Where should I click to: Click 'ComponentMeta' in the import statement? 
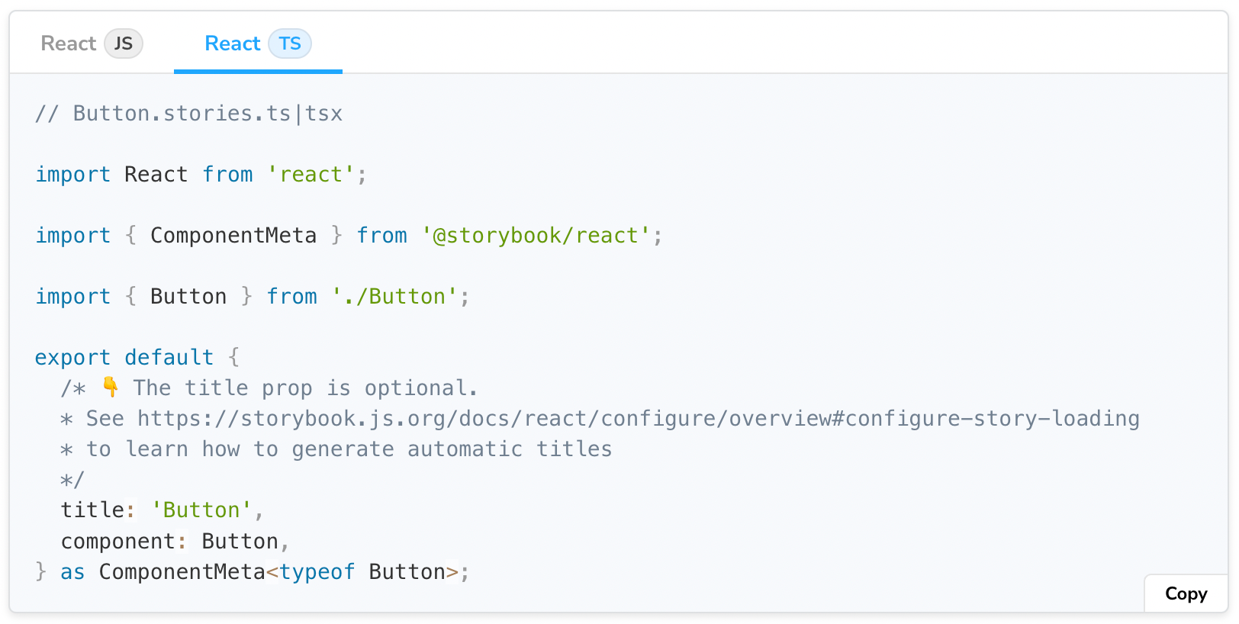233,235
